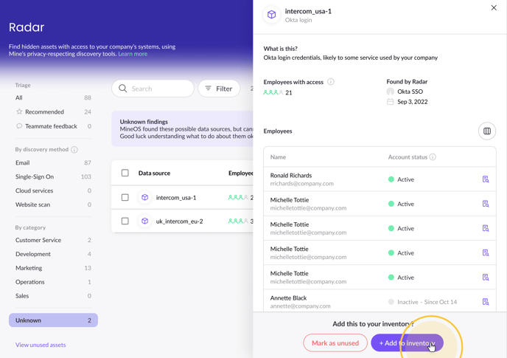The height and width of the screenshot is (358, 507).
Task: Click annette@company.com email
Action: tap(300, 306)
